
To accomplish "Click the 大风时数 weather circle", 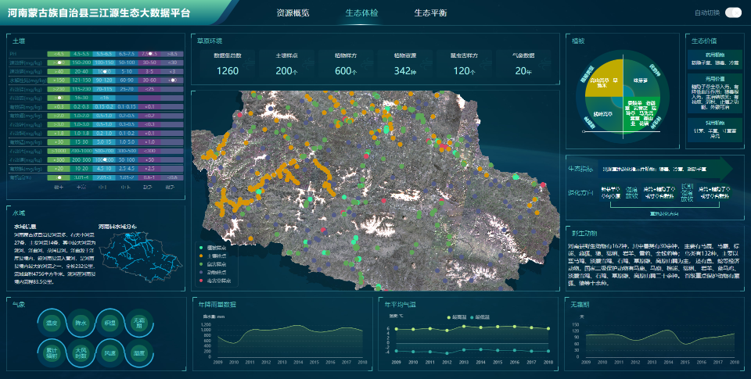I will click(x=81, y=352).
